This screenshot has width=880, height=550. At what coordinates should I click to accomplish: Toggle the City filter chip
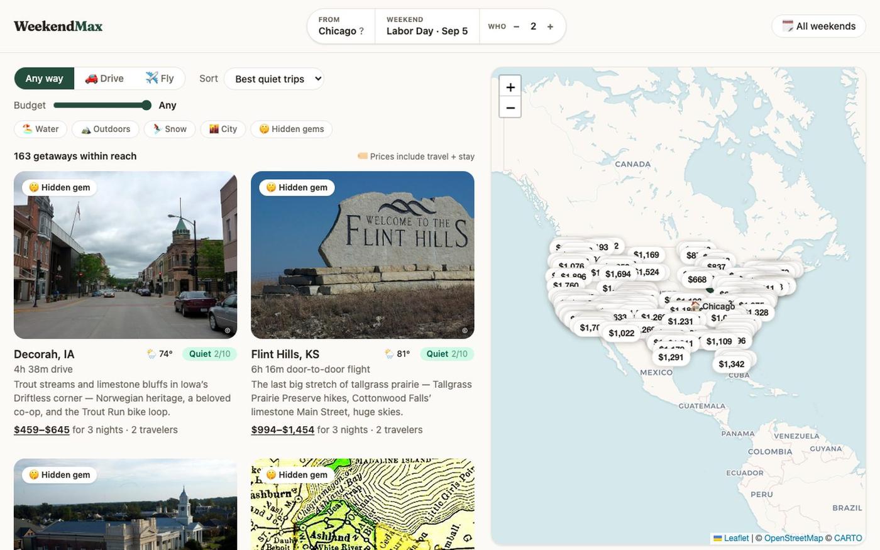tap(223, 129)
